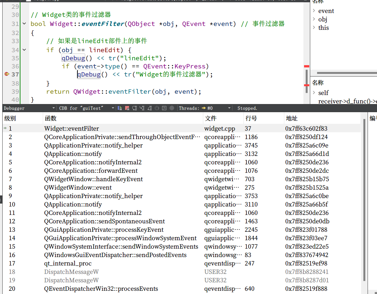Click lineEdit identifier on line 34
This screenshot has height=294, width=377.
[104, 50]
